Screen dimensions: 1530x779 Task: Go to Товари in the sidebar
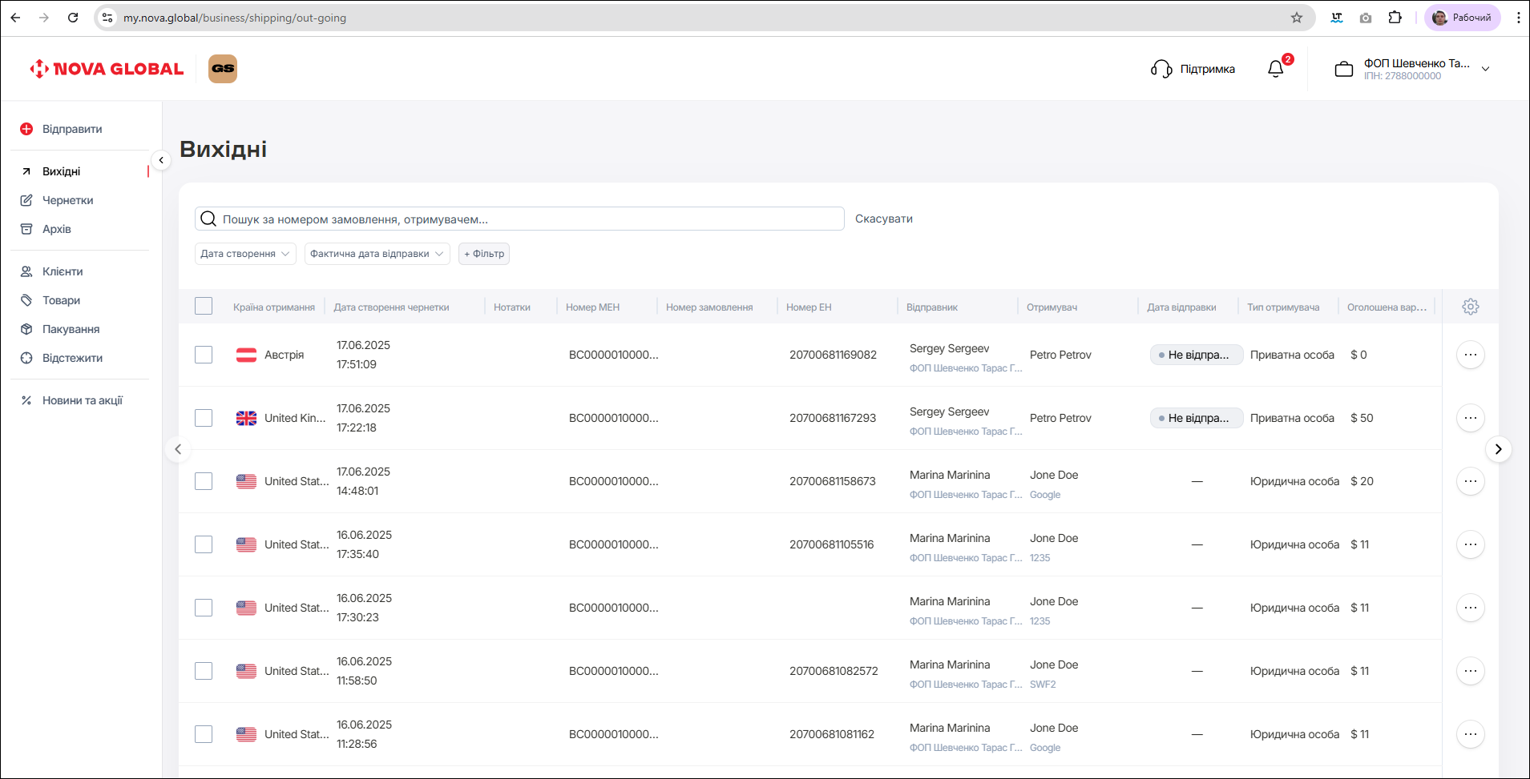(61, 300)
